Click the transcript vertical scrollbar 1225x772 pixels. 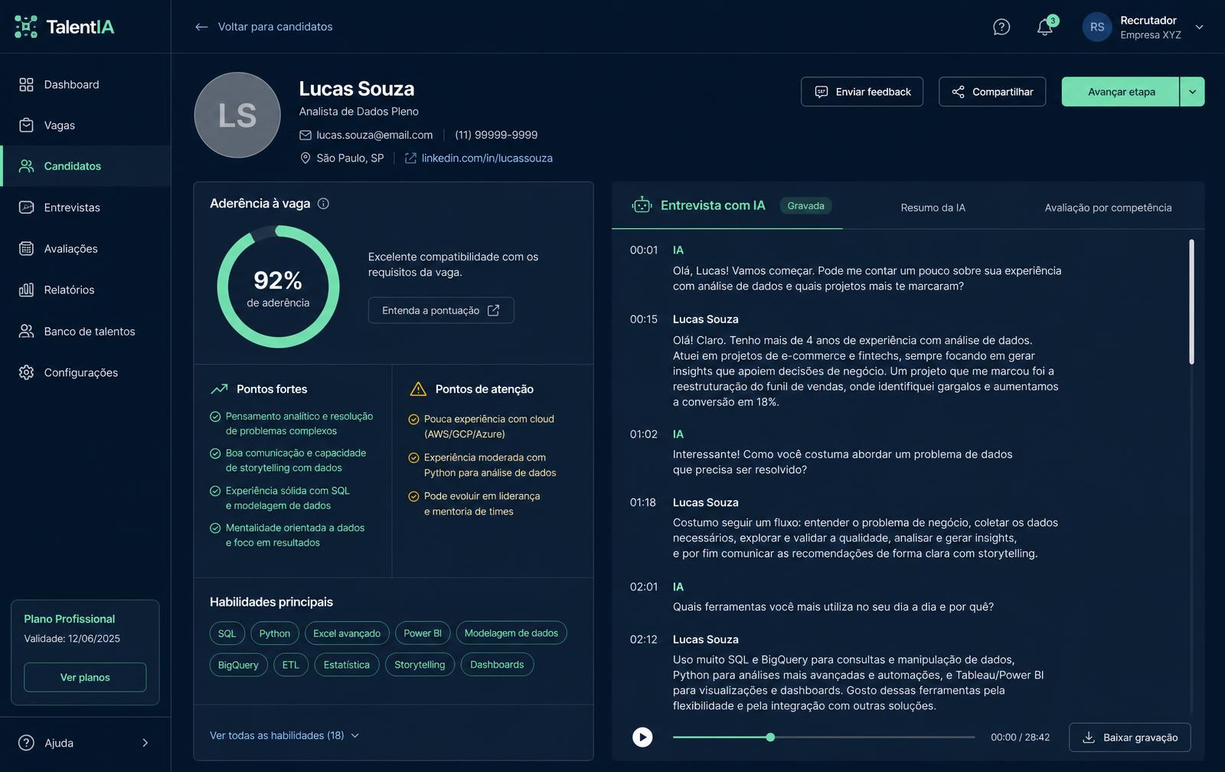[1191, 302]
